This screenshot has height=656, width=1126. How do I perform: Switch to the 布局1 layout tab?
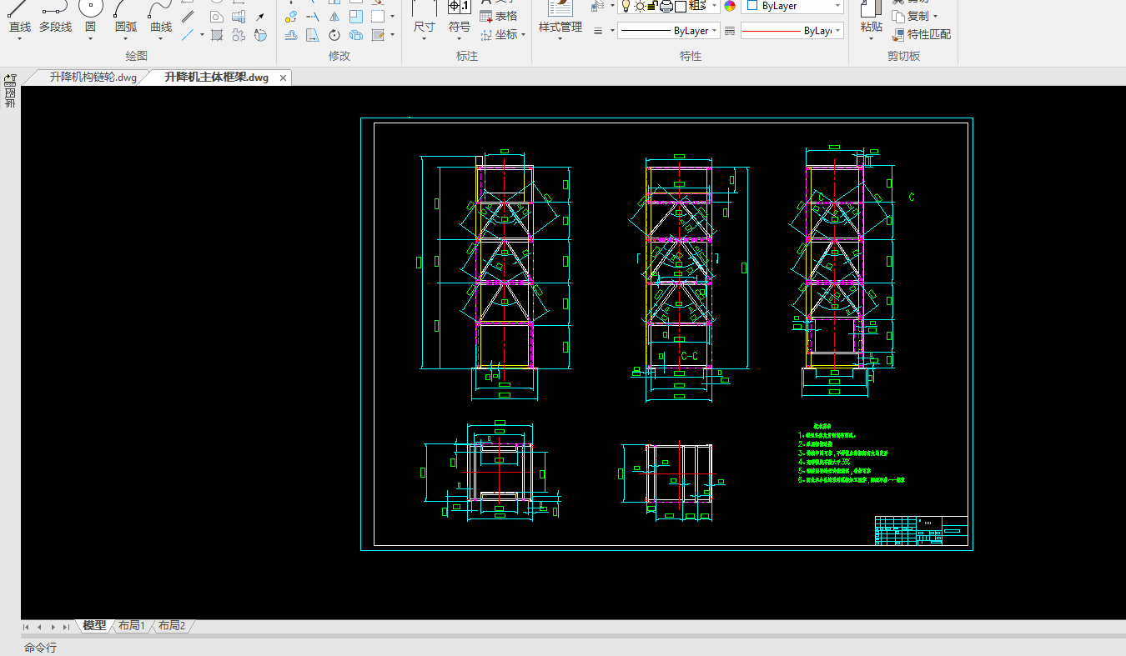[x=131, y=625]
